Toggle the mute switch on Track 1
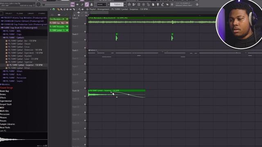This screenshot has width=262, height=147. 85,24
